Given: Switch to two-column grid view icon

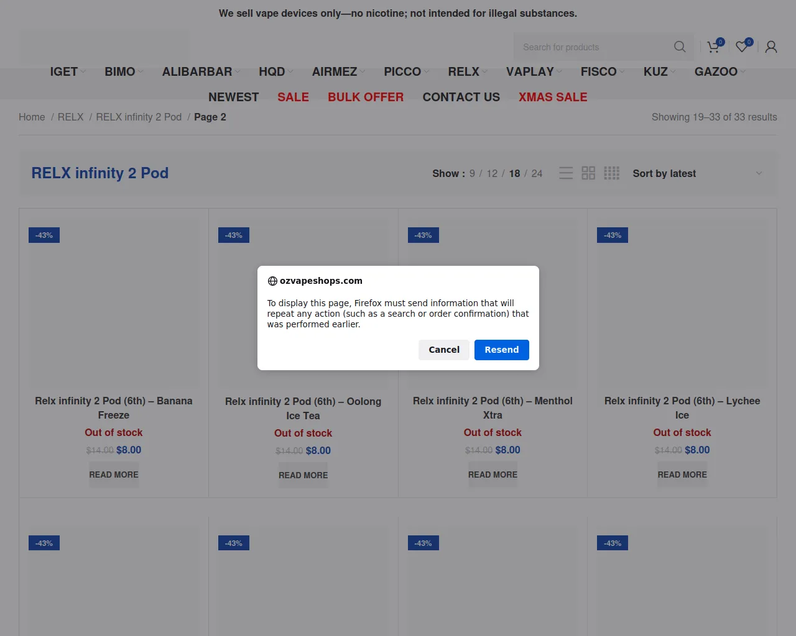Looking at the screenshot, I should (588, 173).
